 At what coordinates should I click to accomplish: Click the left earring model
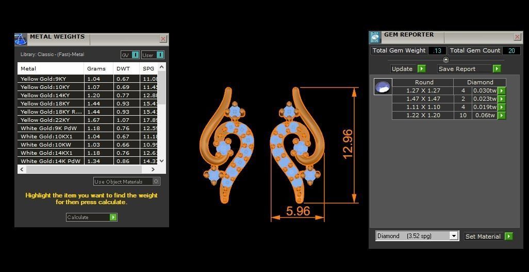pyautogui.click(x=226, y=146)
